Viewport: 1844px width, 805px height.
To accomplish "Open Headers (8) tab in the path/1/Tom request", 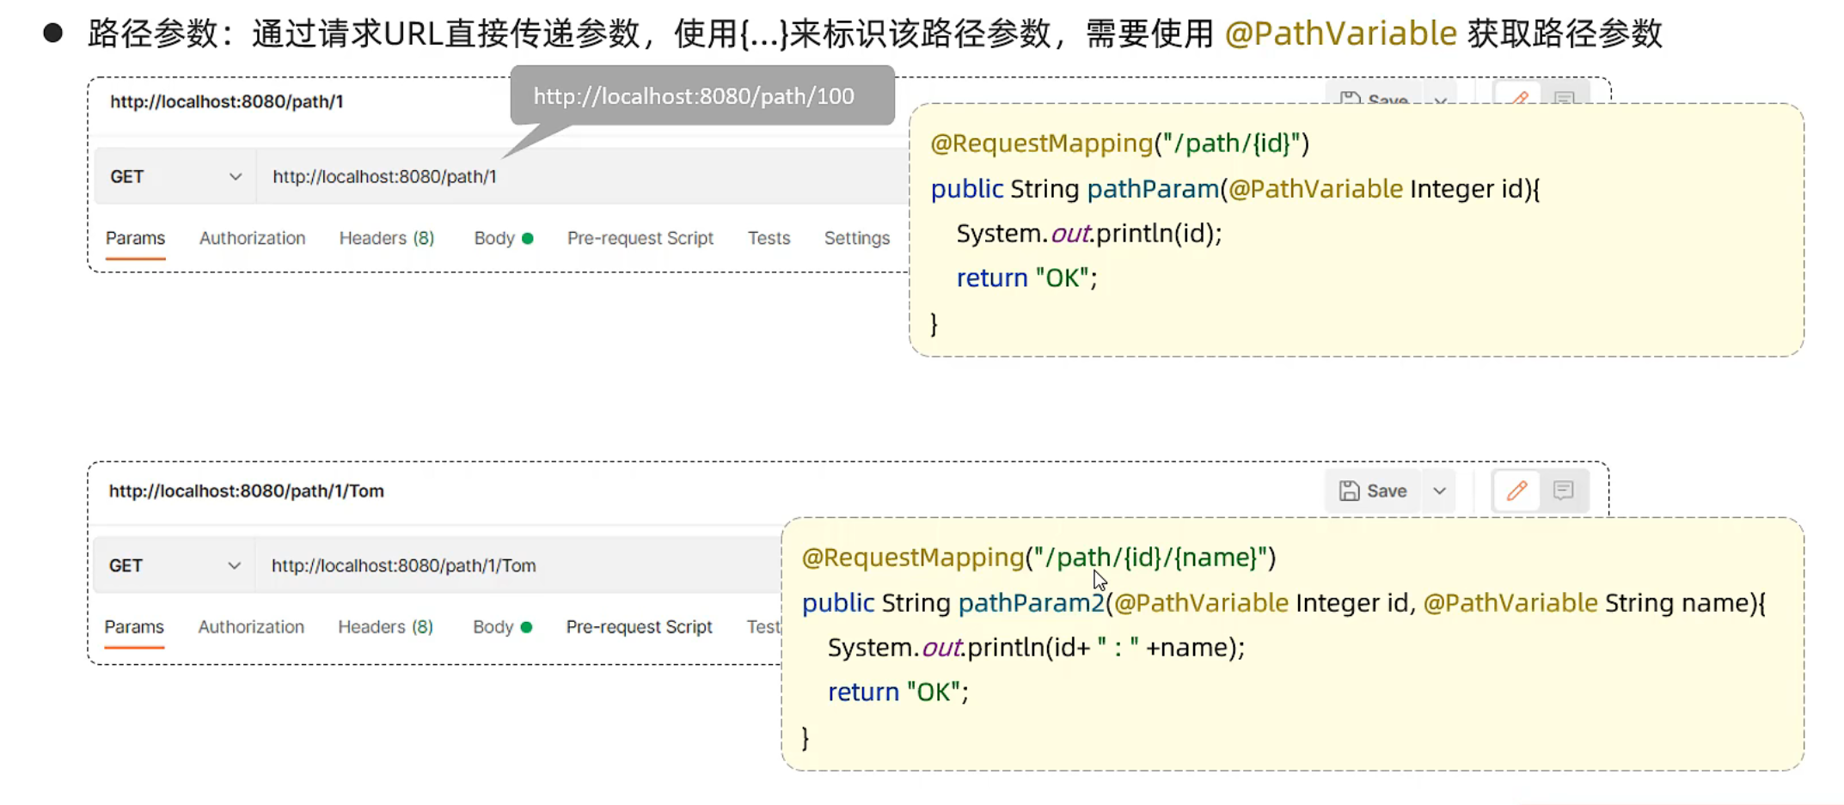I will [x=385, y=627].
